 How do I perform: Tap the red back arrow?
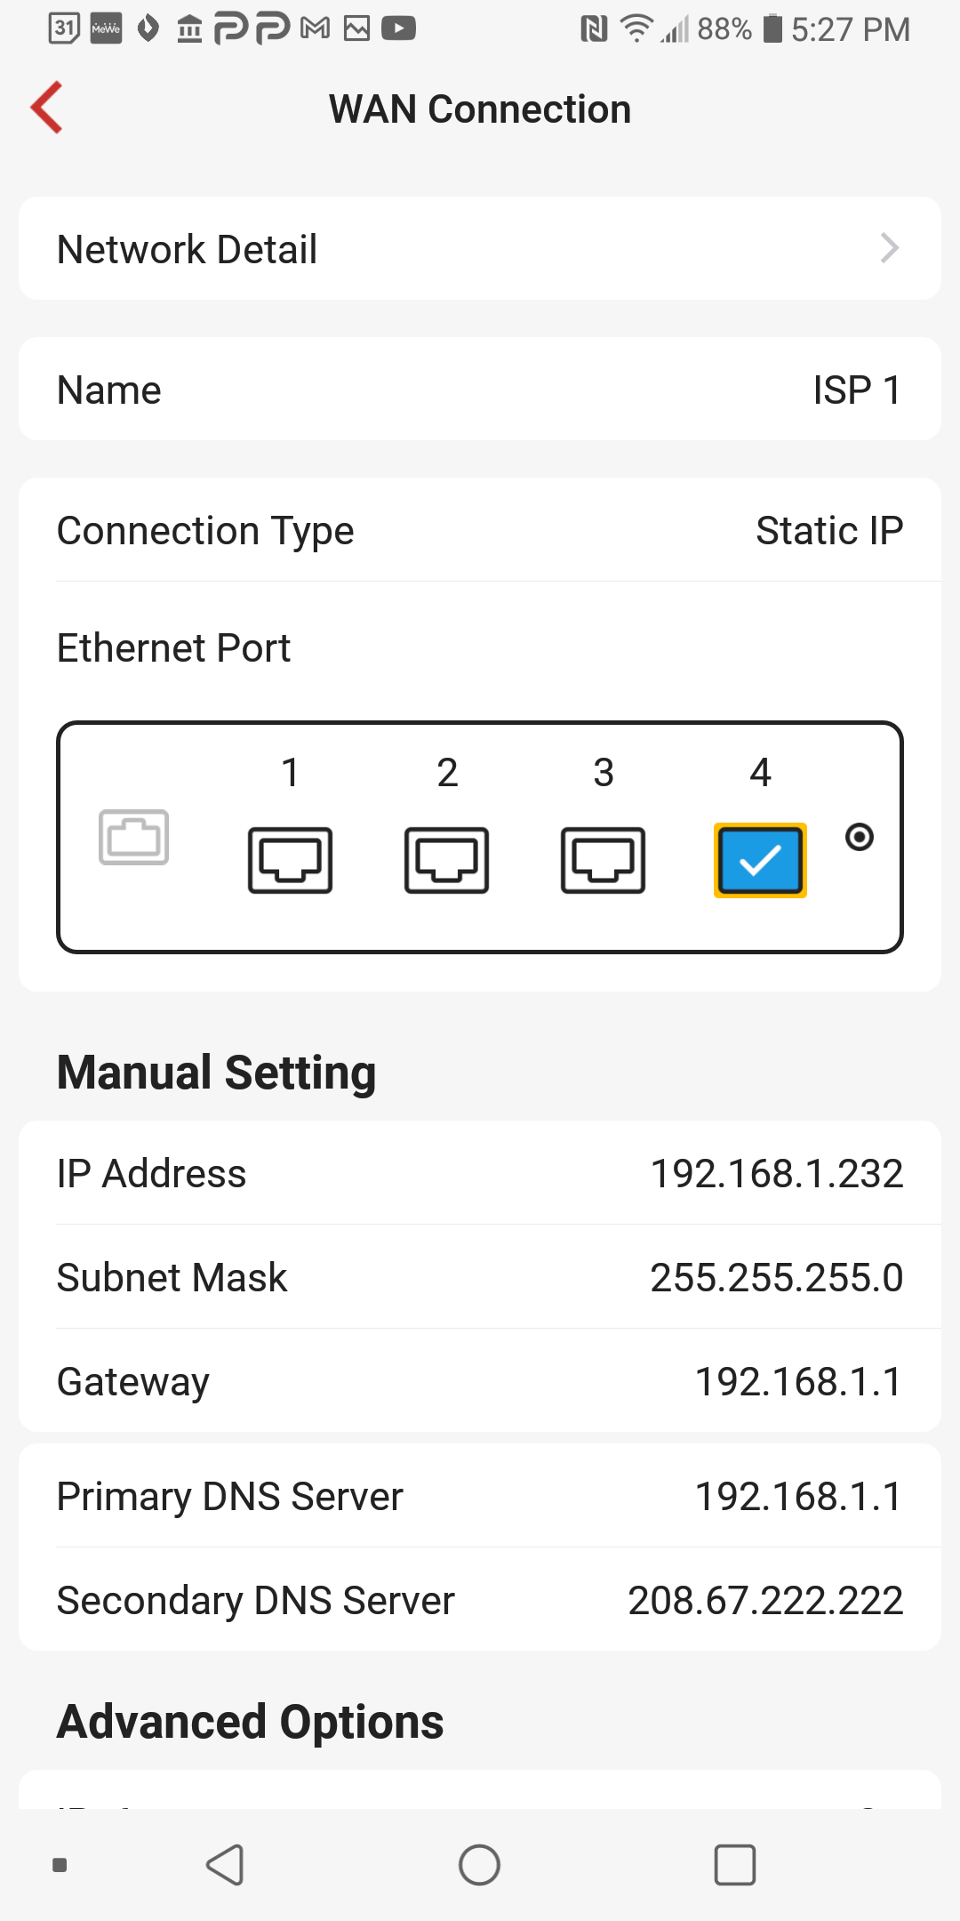click(47, 108)
